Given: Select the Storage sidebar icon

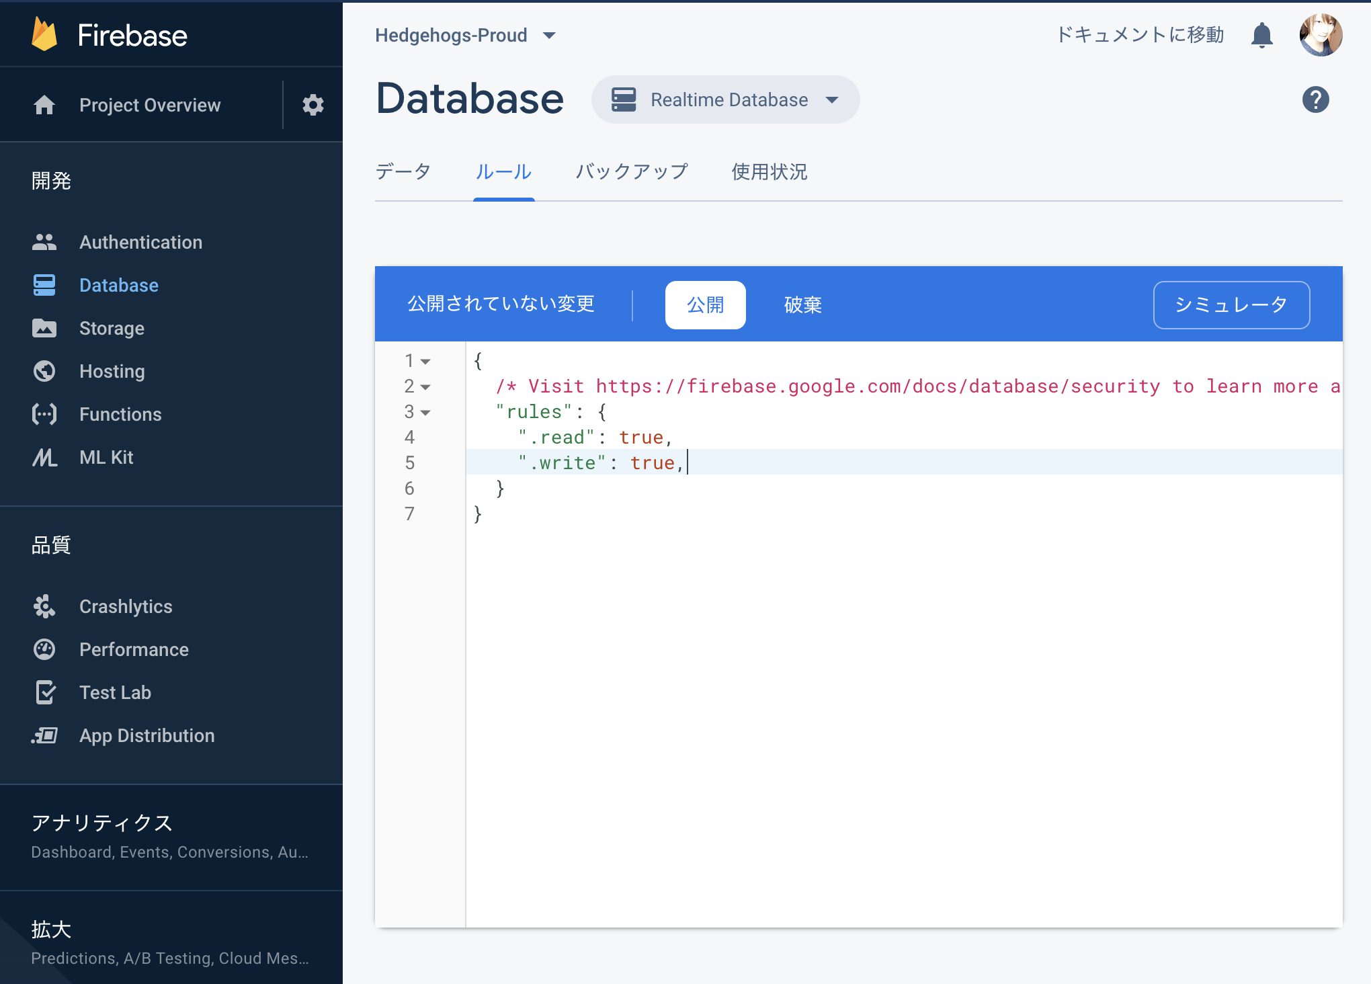Looking at the screenshot, I should coord(44,328).
